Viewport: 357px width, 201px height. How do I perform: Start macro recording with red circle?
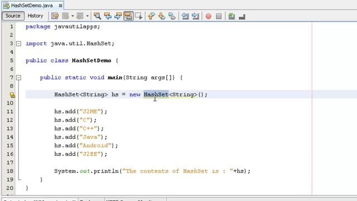(x=208, y=16)
